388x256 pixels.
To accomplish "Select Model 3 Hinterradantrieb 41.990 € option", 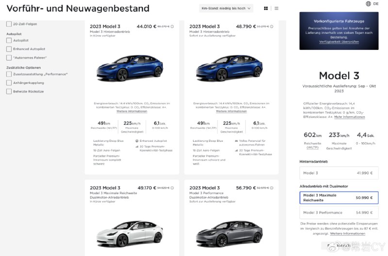I will tap(339, 173).
